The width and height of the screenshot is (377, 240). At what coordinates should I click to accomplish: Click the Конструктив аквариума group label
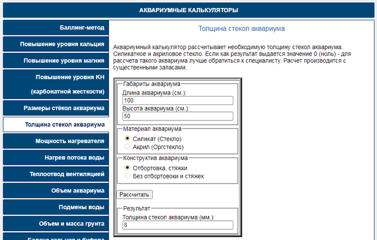pos(156,158)
